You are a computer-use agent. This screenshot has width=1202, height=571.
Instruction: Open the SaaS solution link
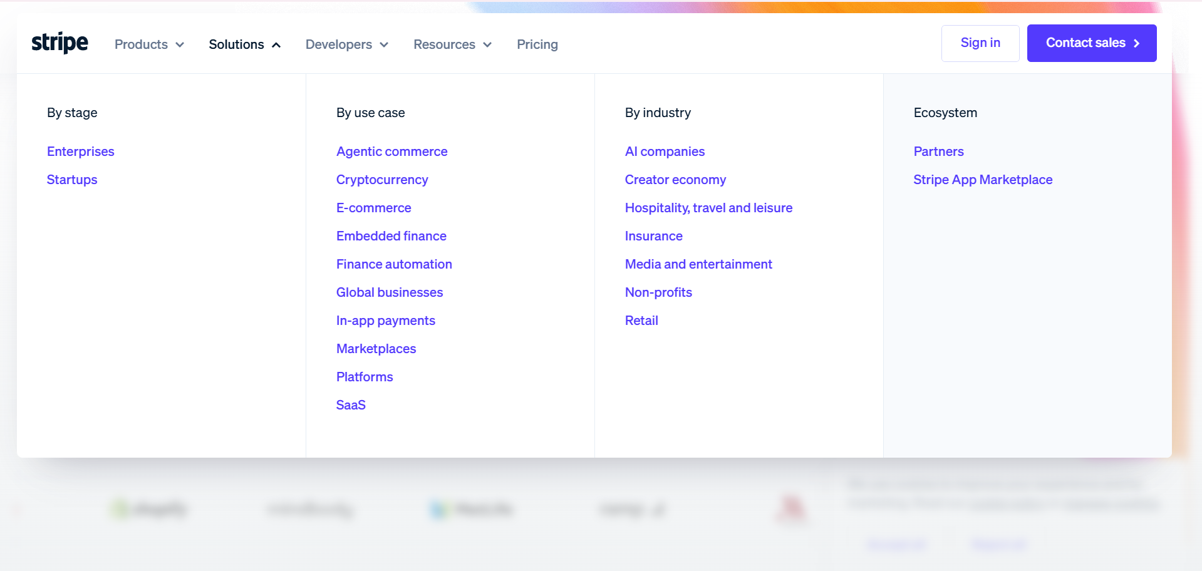point(351,405)
